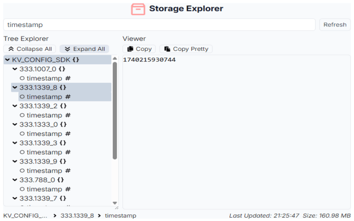Click the Storage Explorer archive box logo
The height and width of the screenshot is (221, 354).
tap(138, 9)
